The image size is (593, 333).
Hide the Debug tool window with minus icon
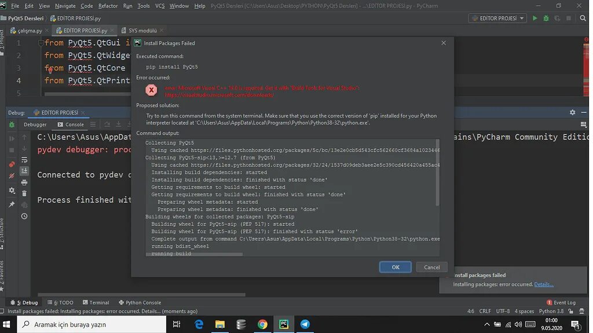coord(584,112)
